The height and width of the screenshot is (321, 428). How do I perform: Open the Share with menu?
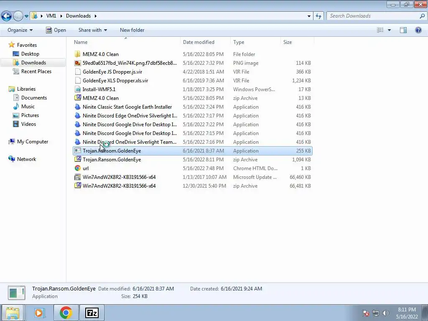click(92, 30)
